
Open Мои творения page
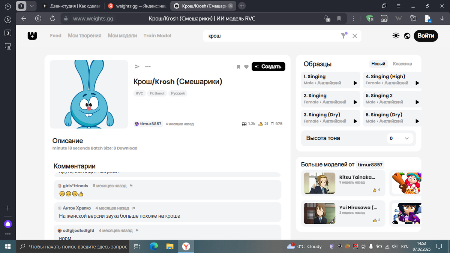coord(85,36)
